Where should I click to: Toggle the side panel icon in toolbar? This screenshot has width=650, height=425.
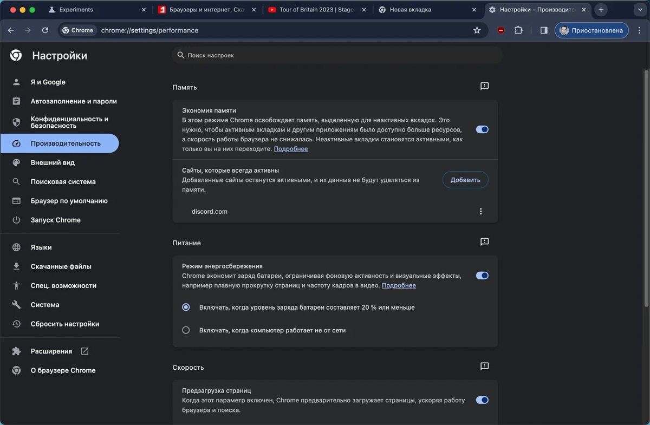544,30
